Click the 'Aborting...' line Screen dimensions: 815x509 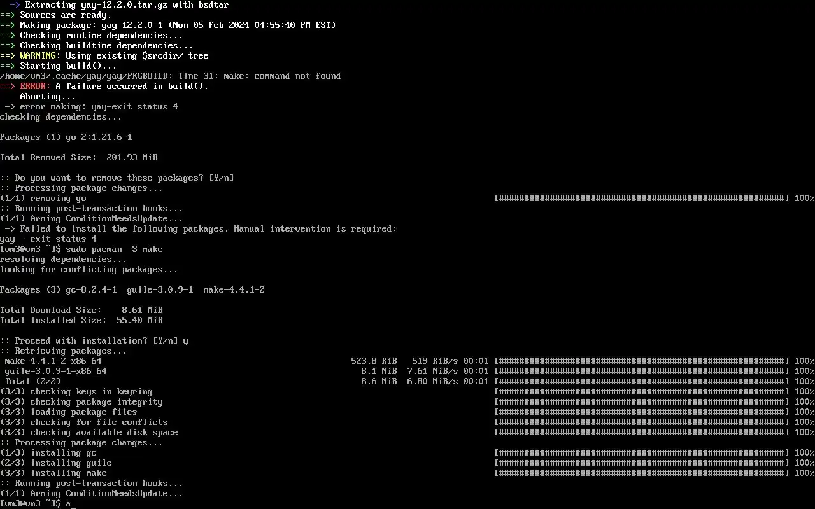pyautogui.click(x=48, y=96)
